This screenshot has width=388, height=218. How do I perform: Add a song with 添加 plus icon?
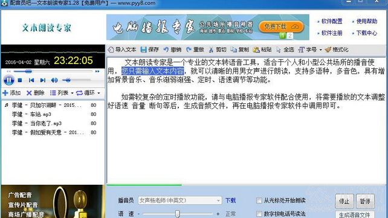click(11, 93)
